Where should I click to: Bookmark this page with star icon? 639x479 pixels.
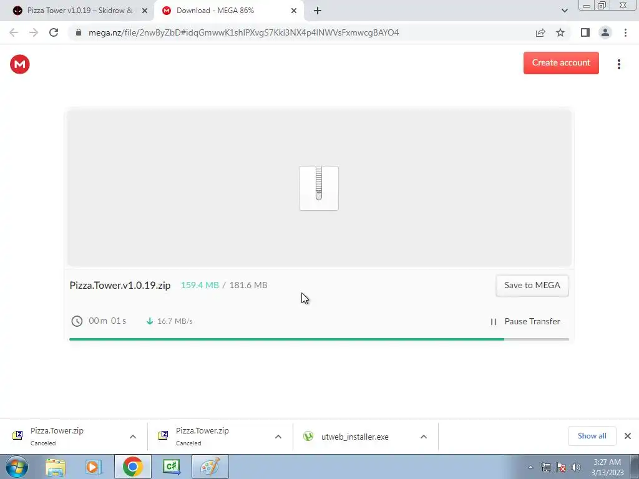[560, 32]
